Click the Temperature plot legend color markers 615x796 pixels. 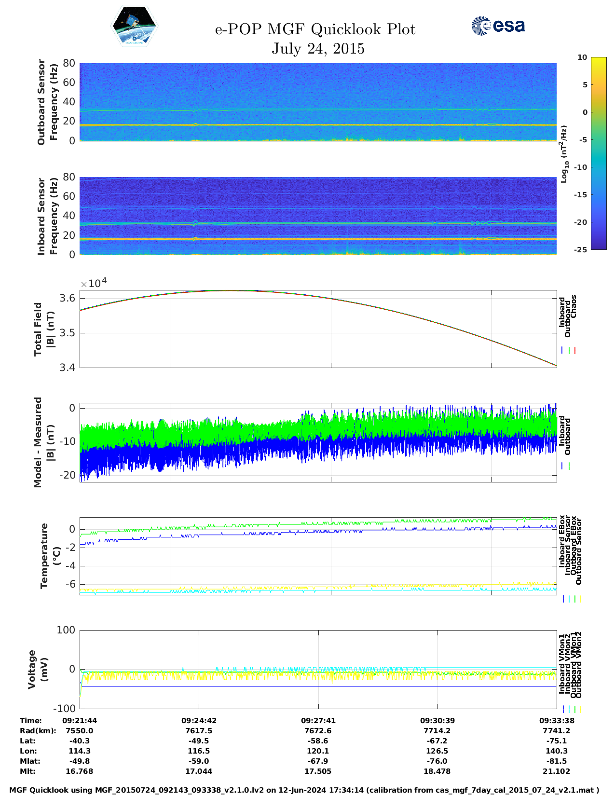coord(572,599)
